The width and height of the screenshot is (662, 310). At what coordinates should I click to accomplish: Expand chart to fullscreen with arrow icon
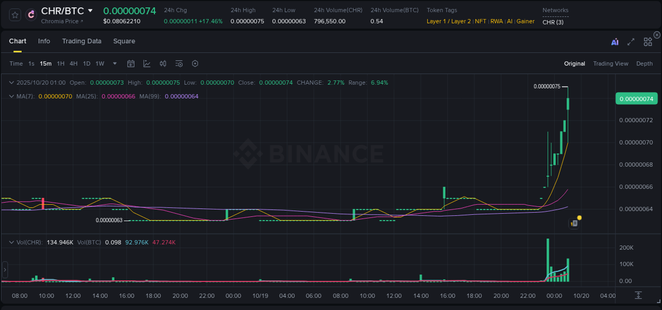pos(631,41)
